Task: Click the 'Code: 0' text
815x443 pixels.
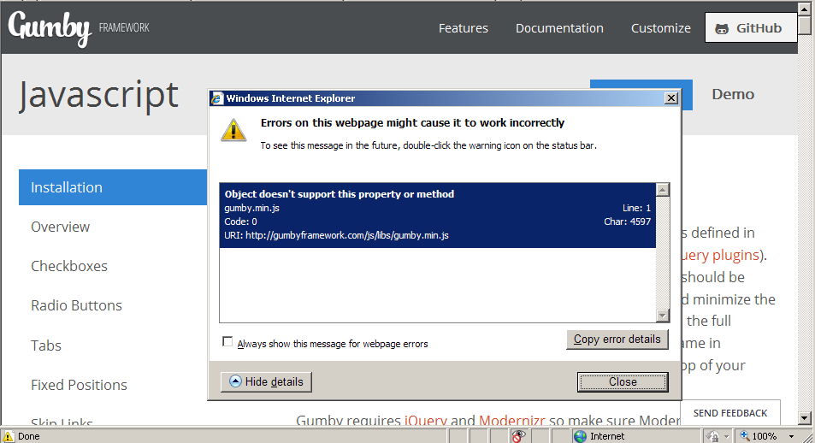Action: tap(240, 221)
